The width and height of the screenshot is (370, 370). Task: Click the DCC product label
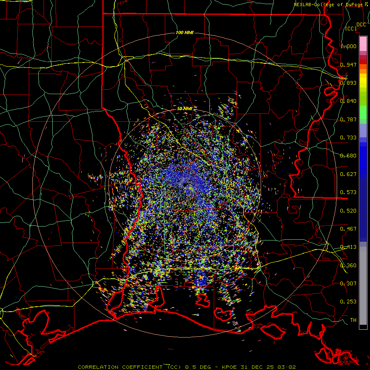coord(361,25)
